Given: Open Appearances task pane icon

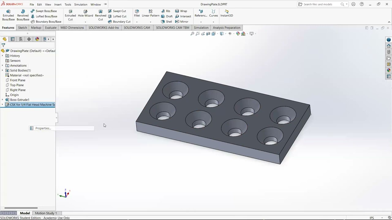Looking at the screenshot, I should pos(389,70).
